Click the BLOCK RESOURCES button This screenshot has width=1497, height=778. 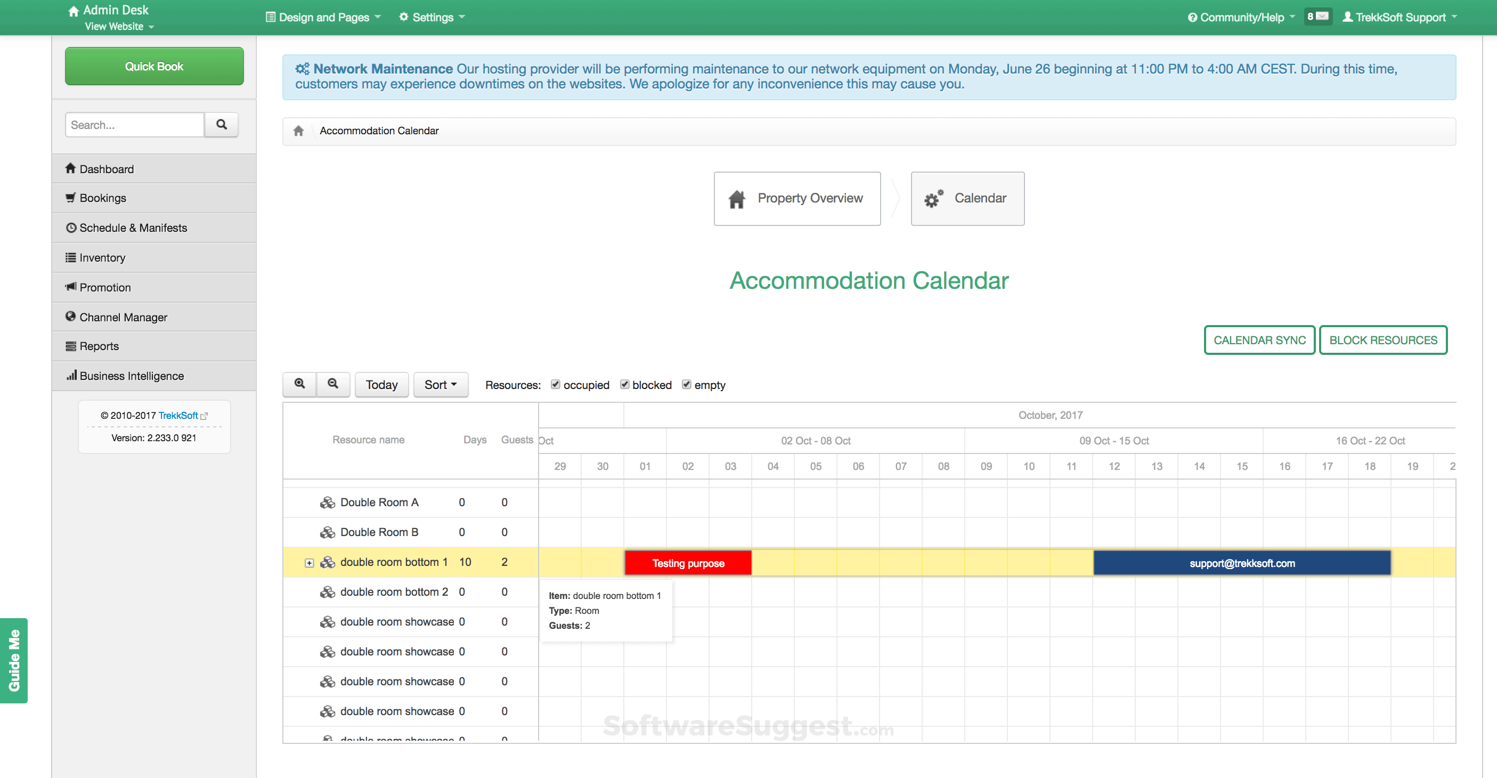pos(1383,339)
